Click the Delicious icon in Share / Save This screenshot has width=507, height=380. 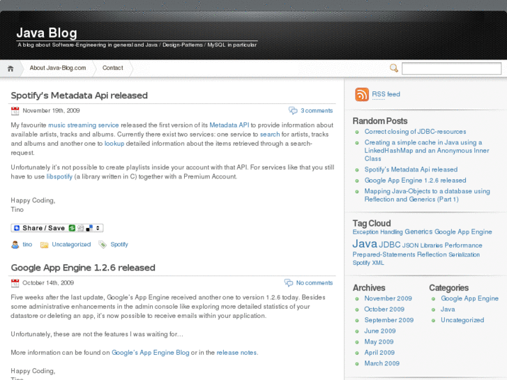(x=89, y=228)
